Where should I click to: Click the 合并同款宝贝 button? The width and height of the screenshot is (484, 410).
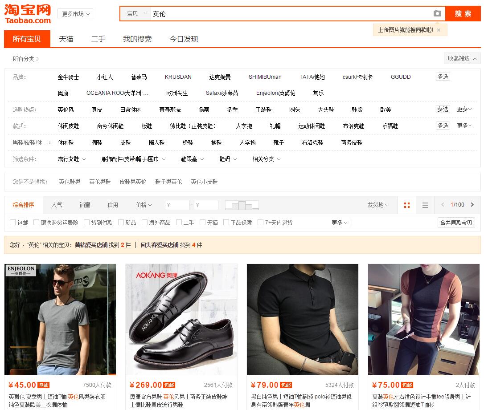[456, 222]
